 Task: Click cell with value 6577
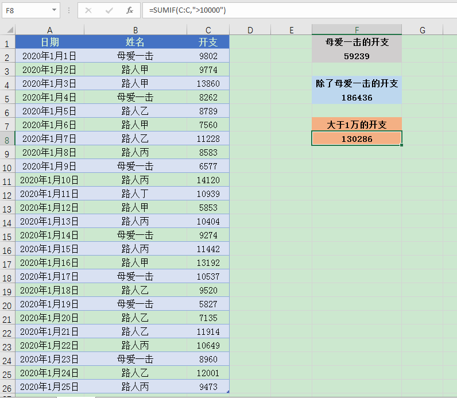click(x=208, y=166)
